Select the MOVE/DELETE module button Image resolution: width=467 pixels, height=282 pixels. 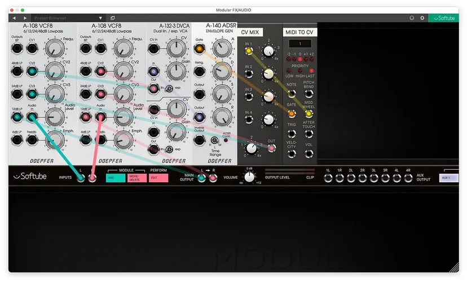137,178
